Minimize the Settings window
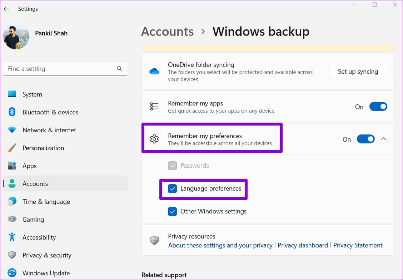Screen dimensions: 403x280 click(354, 5)
